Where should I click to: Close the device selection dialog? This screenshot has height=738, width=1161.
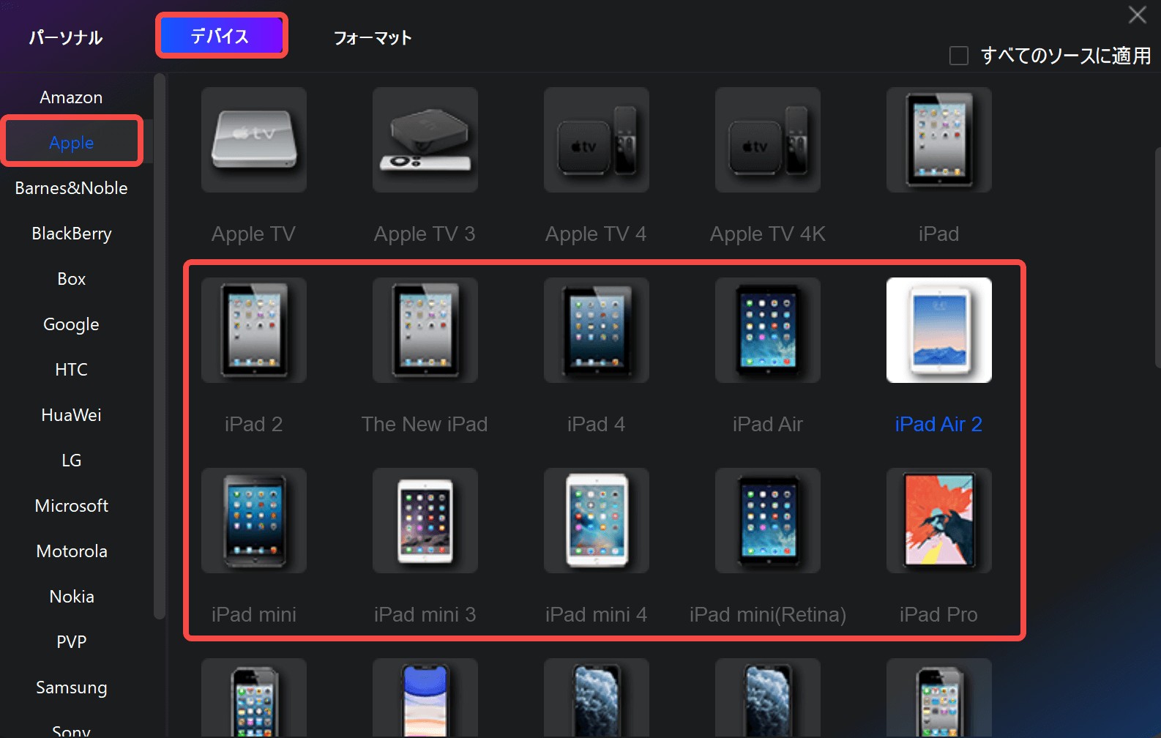tap(1137, 15)
